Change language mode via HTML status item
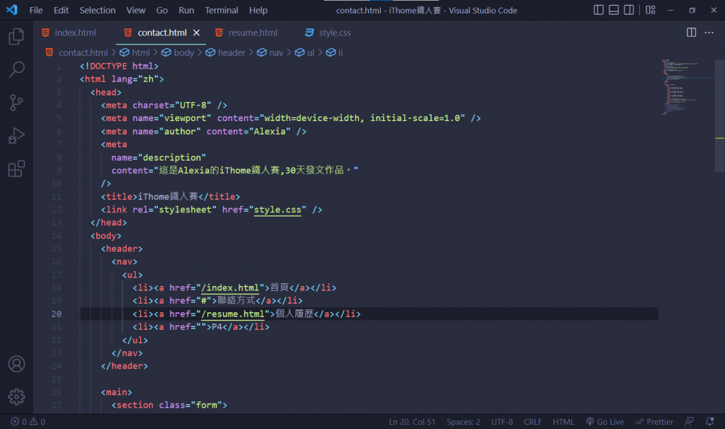The image size is (725, 429). click(563, 422)
